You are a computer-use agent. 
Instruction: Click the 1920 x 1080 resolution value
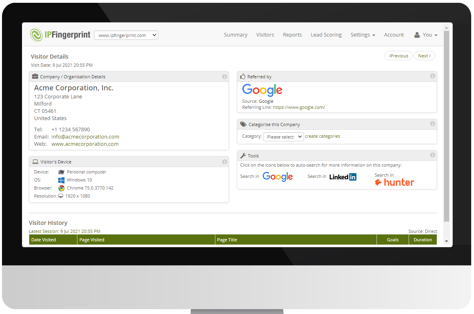pos(78,196)
